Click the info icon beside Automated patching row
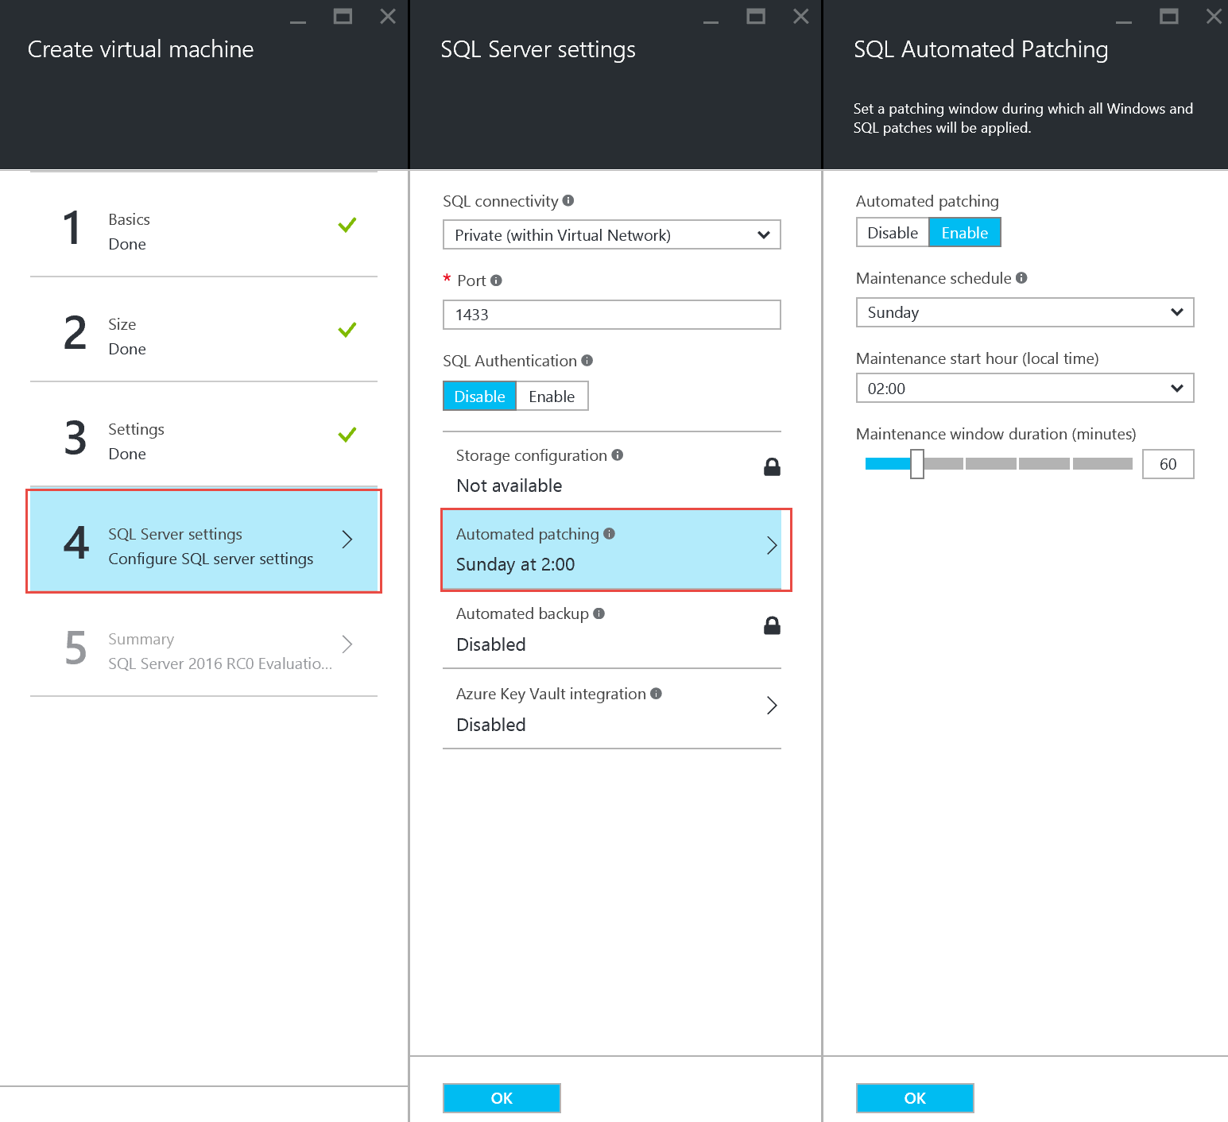 coord(609,533)
